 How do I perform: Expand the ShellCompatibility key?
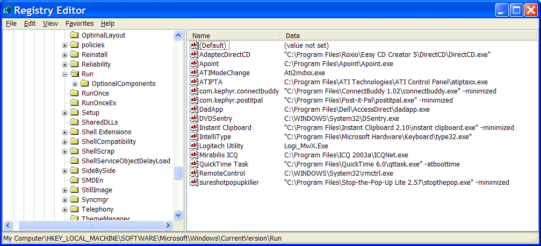click(64, 142)
